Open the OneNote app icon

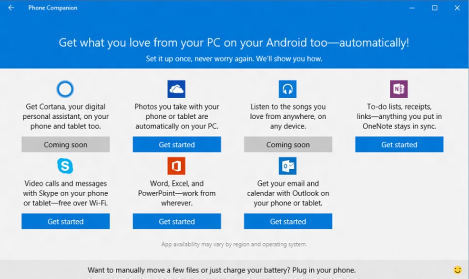pyautogui.click(x=399, y=88)
